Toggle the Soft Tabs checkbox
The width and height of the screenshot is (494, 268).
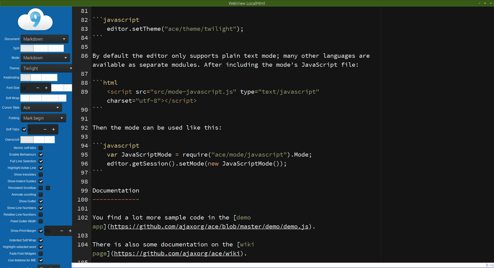(24, 129)
